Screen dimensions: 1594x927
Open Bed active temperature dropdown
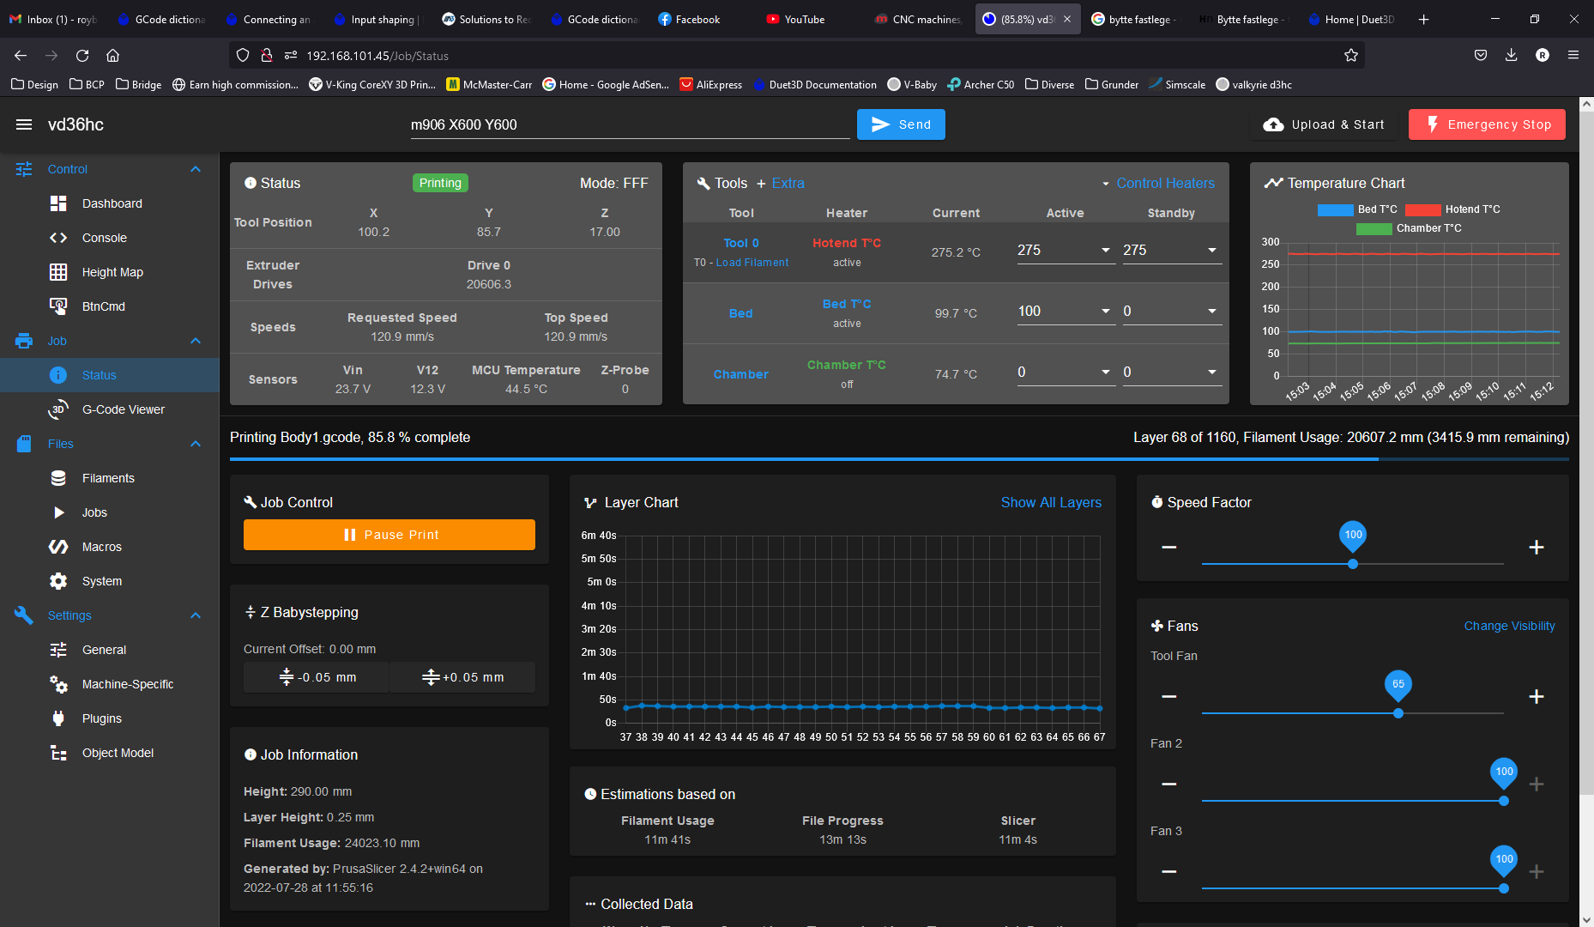click(x=1106, y=311)
